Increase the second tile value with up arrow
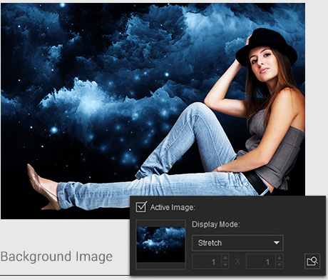 click(x=280, y=258)
